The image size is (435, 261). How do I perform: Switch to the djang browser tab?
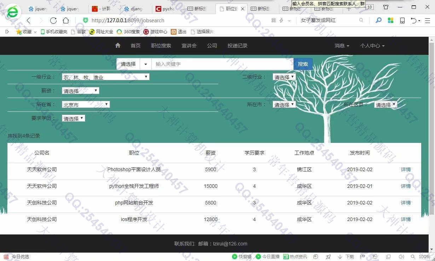[136, 9]
